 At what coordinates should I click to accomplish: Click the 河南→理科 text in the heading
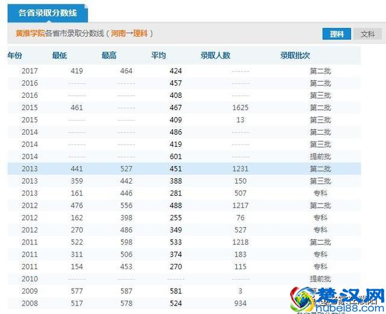(x=129, y=33)
